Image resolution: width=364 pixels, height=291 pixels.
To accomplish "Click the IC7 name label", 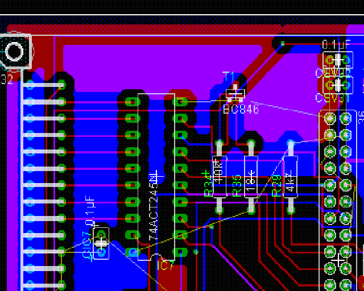I will click(x=166, y=265).
